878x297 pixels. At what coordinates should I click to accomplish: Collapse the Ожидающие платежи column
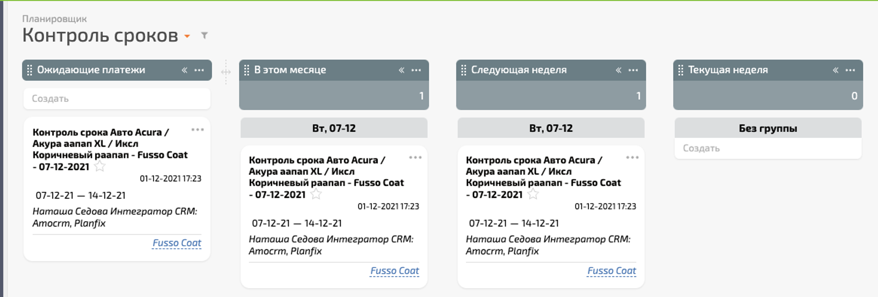click(x=184, y=70)
